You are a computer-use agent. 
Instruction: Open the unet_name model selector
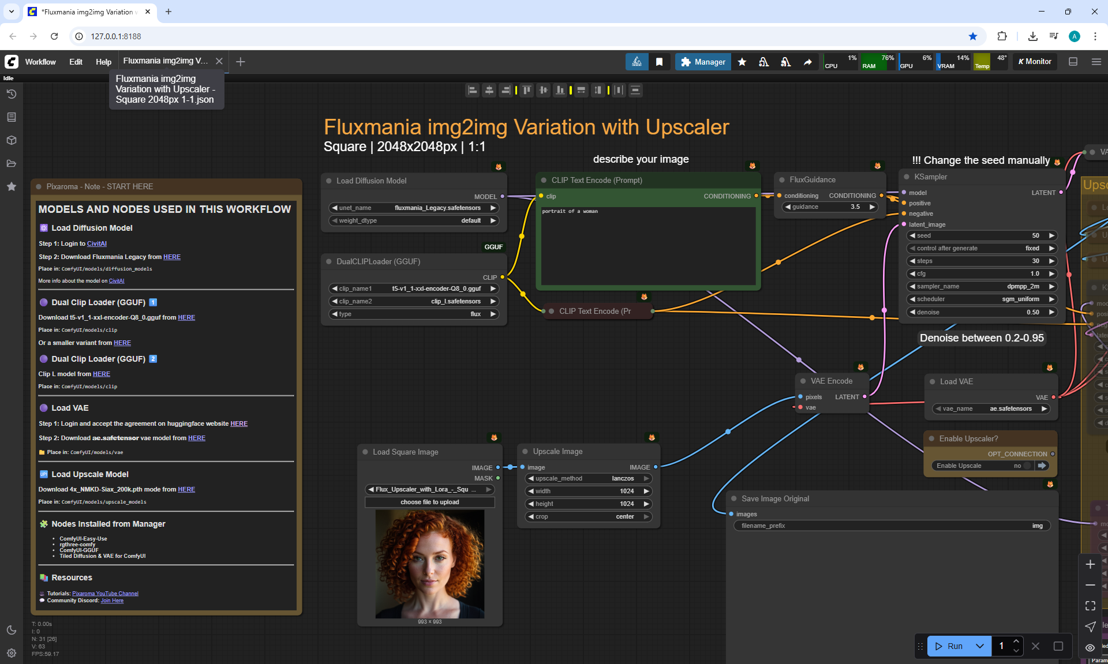point(413,208)
